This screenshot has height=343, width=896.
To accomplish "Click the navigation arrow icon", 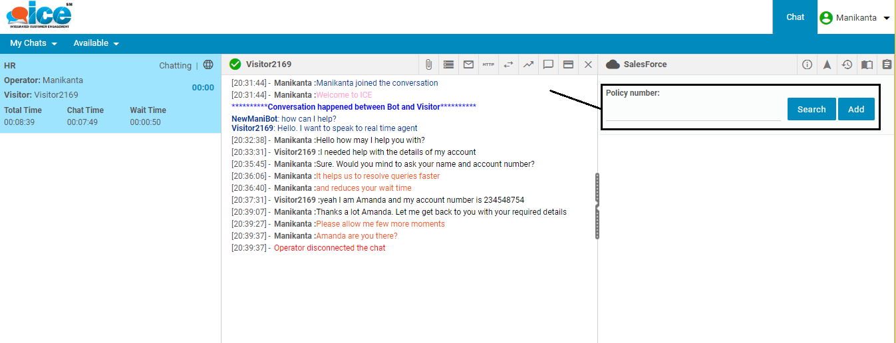I will tap(827, 64).
